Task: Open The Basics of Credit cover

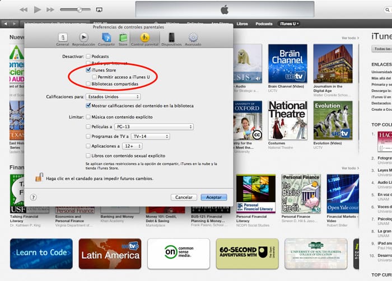Action: (301, 194)
